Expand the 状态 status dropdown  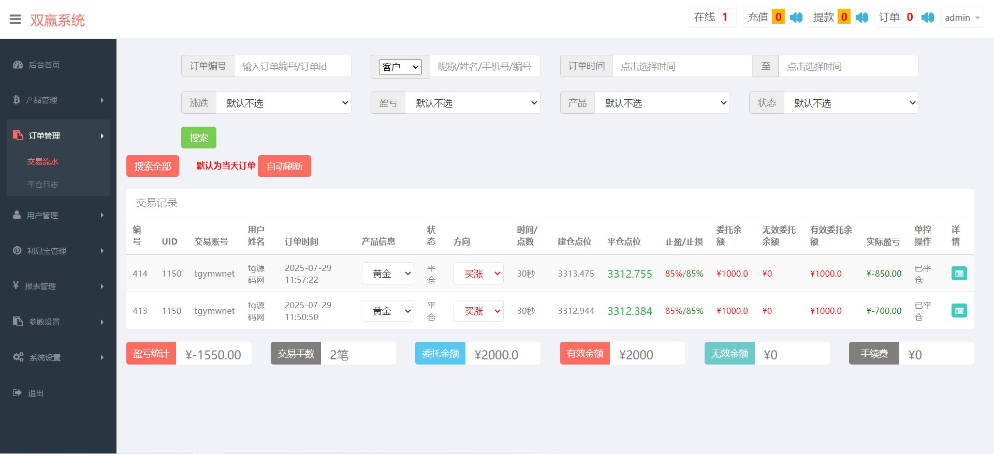coord(851,103)
